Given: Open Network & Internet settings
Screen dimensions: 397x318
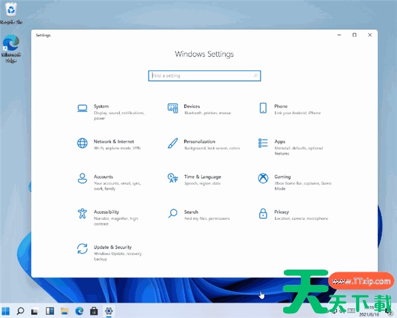Looking at the screenshot, I should (114, 142).
